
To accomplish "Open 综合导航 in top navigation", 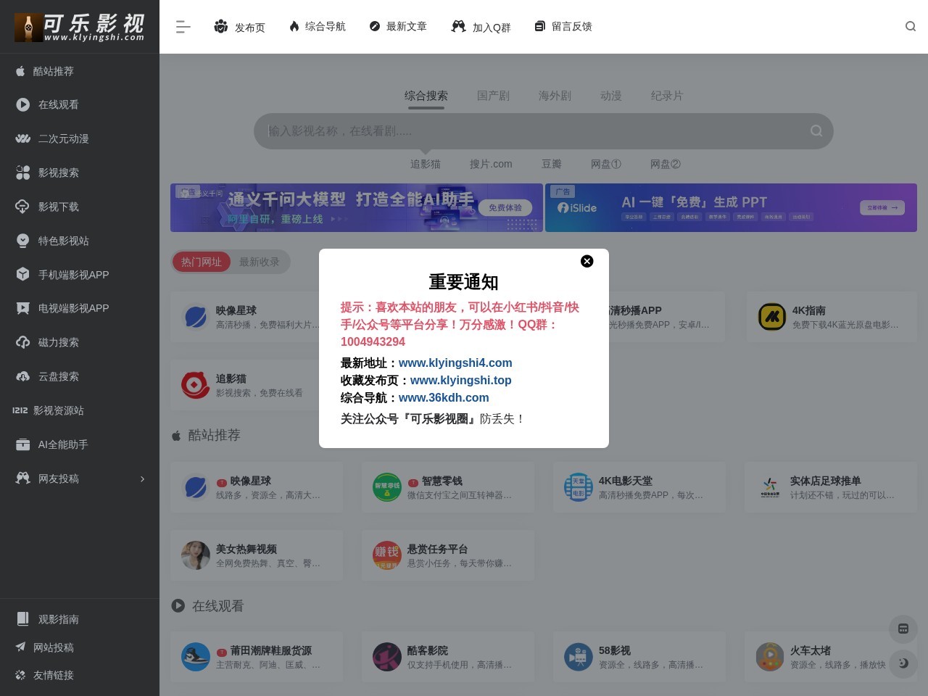I will point(317,26).
